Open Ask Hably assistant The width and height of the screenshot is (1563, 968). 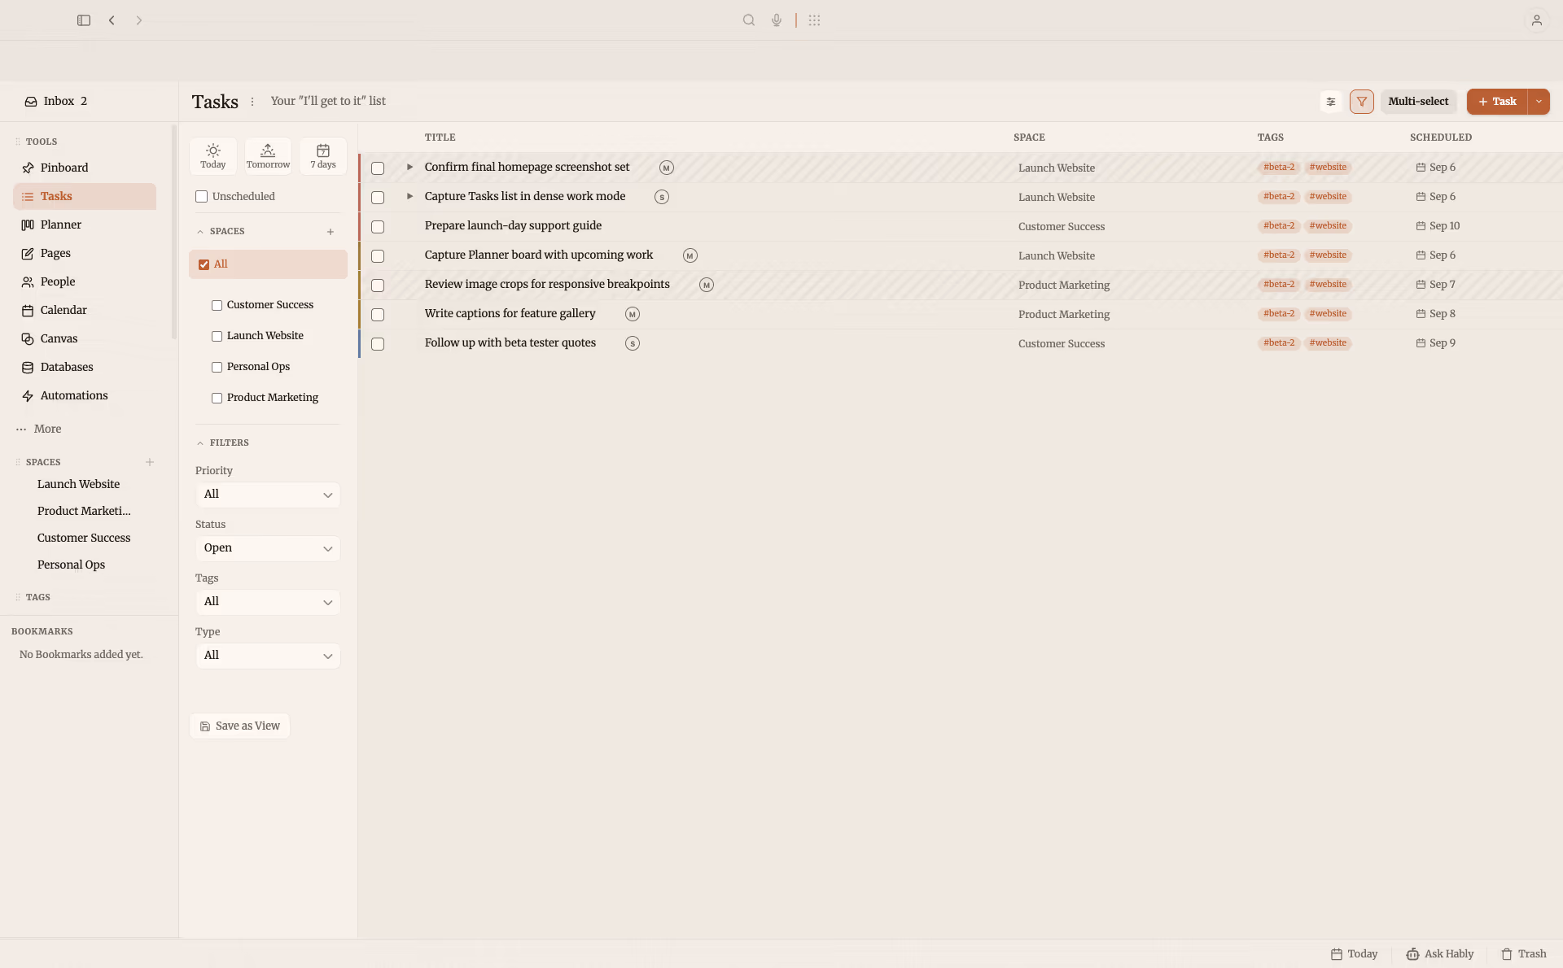[1439, 954]
